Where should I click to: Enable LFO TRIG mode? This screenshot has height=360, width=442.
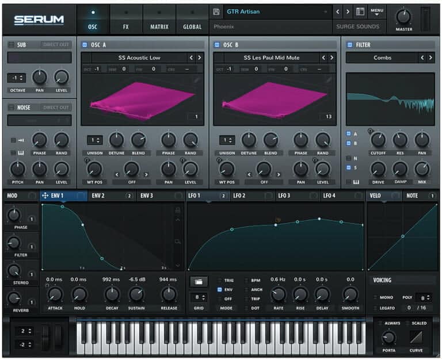point(220,280)
